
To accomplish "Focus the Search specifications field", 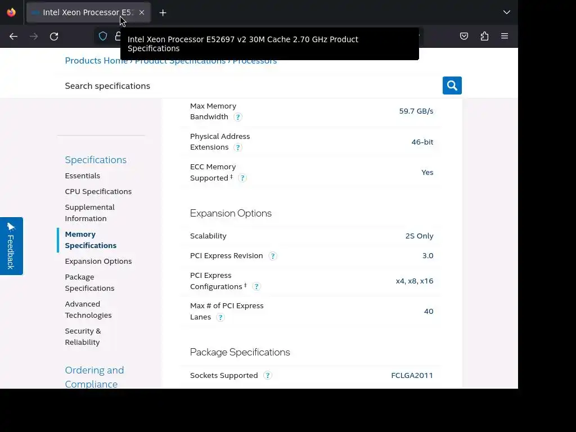I will (254, 85).
